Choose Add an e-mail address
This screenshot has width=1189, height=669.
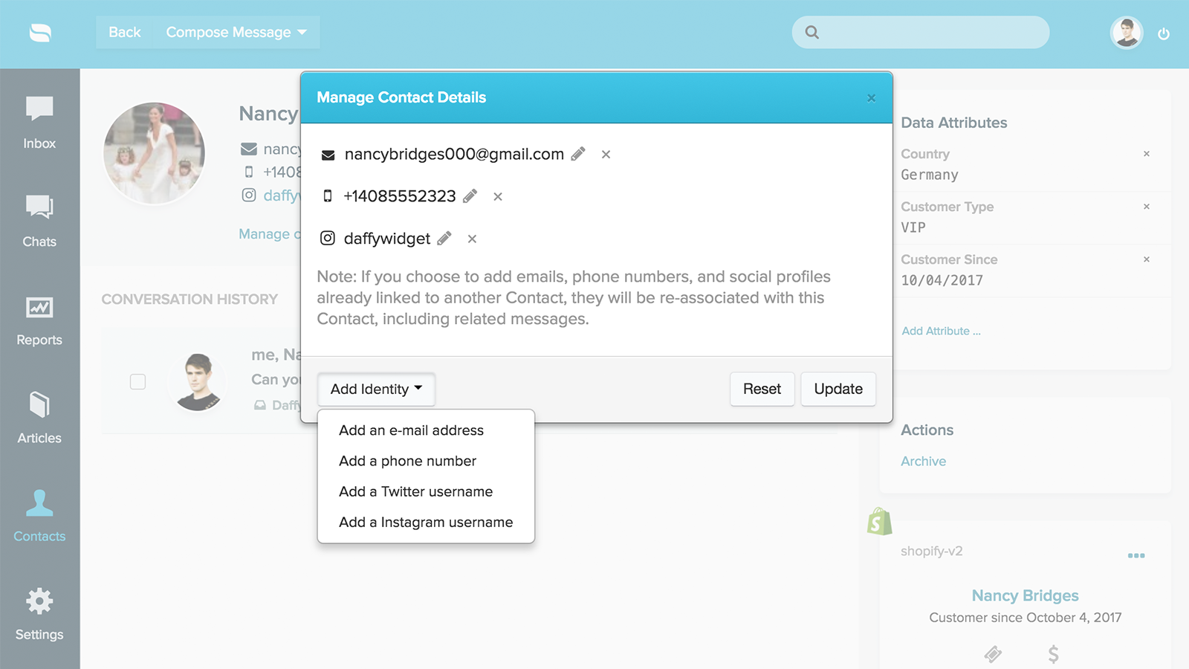(411, 430)
